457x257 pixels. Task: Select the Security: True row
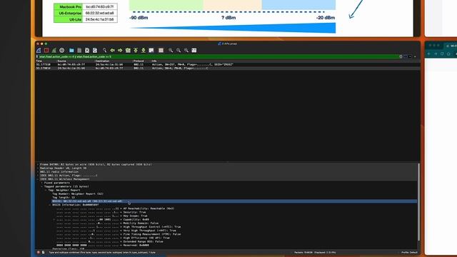click(101, 212)
